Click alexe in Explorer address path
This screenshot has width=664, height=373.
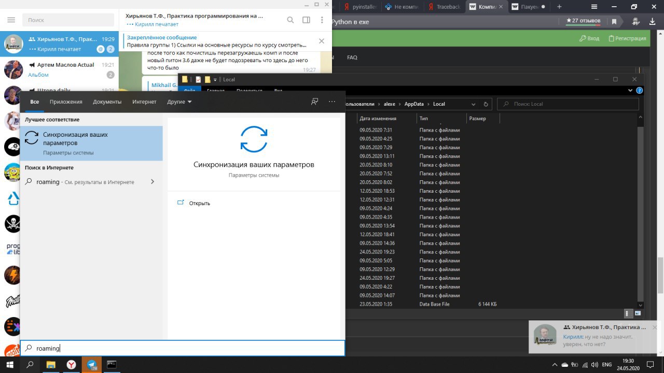coord(389,104)
